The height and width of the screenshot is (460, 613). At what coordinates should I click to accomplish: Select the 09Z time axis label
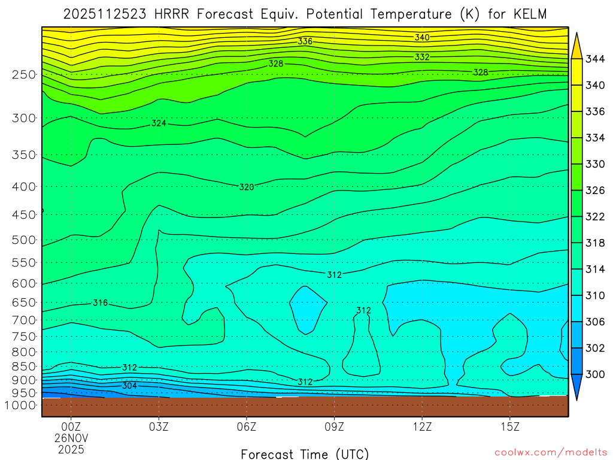tap(334, 426)
